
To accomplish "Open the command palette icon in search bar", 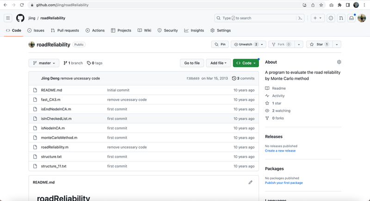I will click(x=301, y=18).
